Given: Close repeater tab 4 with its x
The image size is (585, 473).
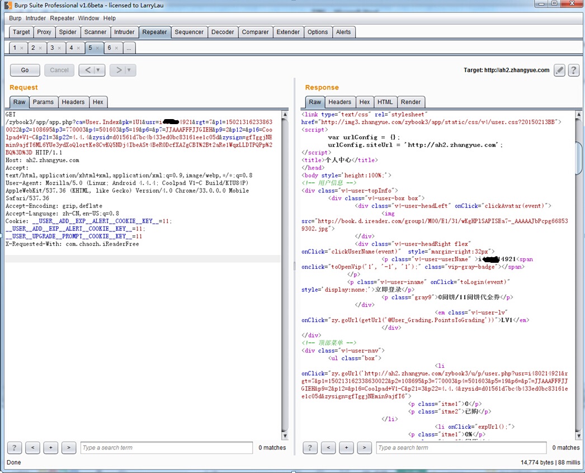Looking at the screenshot, I should tap(78, 48).
